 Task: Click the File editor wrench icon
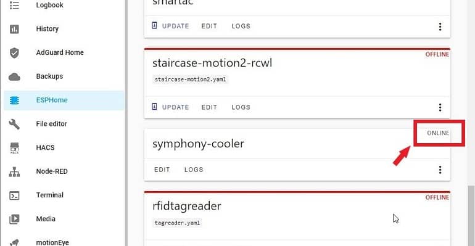click(14, 124)
